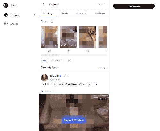Open Explore via compass icon in sidebar
The image size is (160, 131).
point(6,15)
